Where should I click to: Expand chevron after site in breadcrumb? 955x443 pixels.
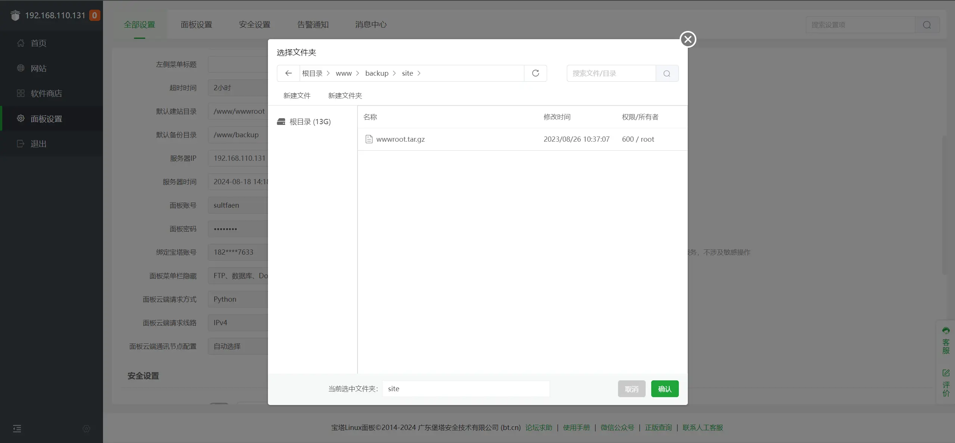pos(419,73)
